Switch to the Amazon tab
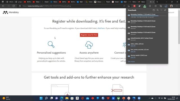The width and height of the screenshot is (180, 101). click(x=98, y=2)
